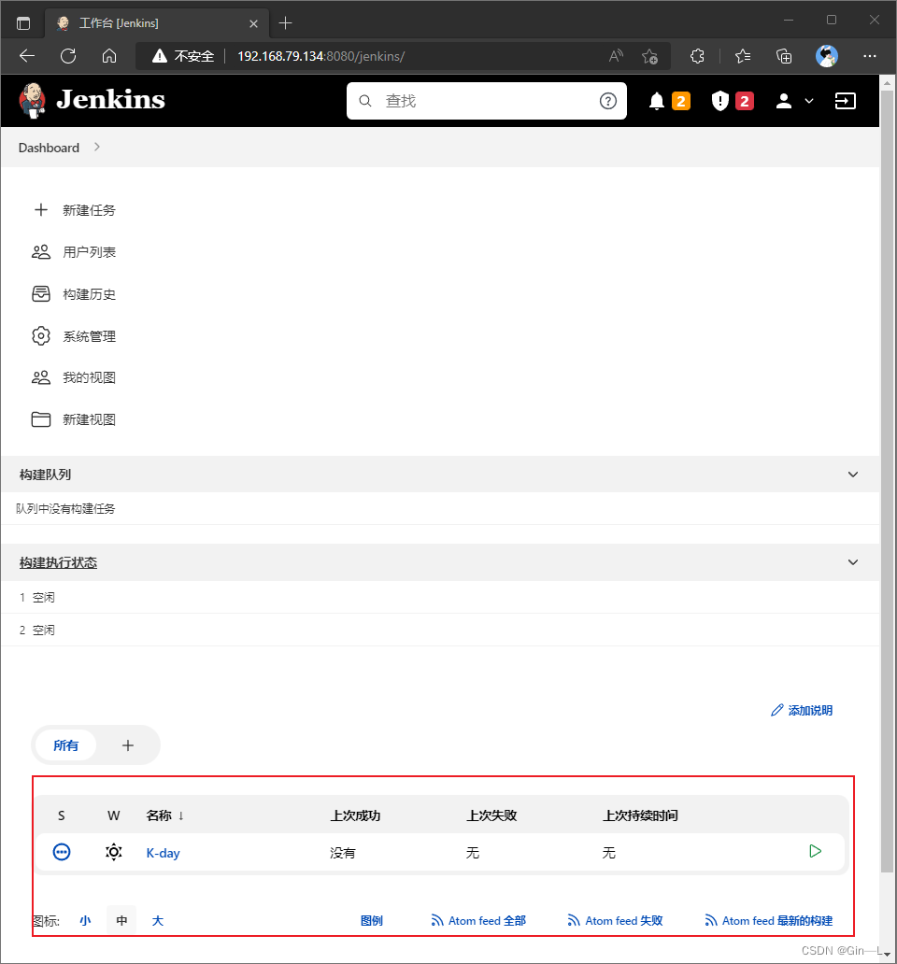Open browser collections icon
Screen dimensions: 897x964
[x=784, y=56]
